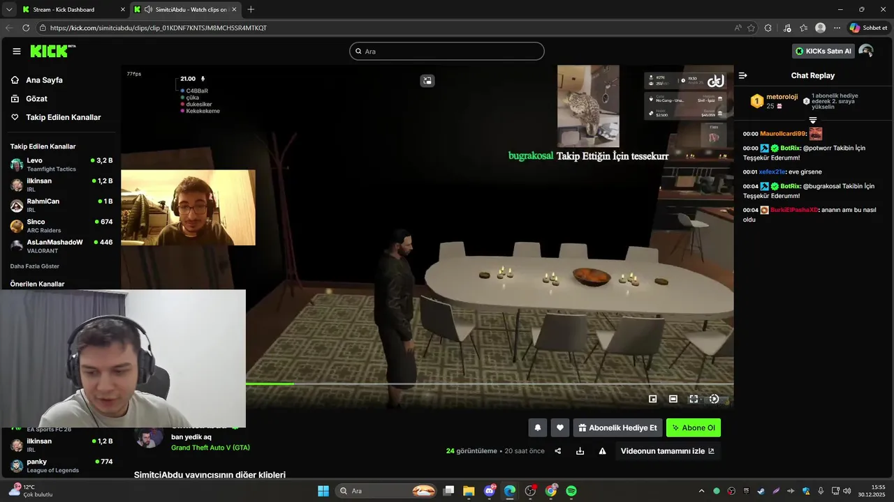
Task: Open SimitciAbdu streamer avatar
Action: tap(149, 438)
